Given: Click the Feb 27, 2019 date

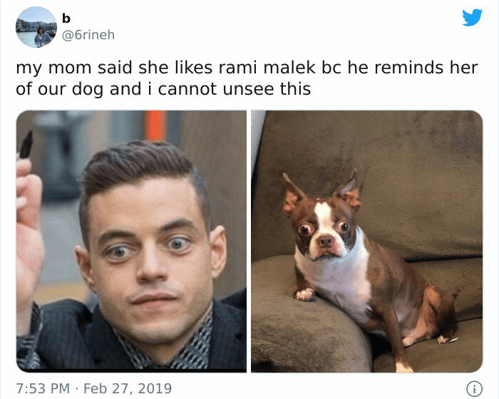Looking at the screenshot, I should pos(128,388).
